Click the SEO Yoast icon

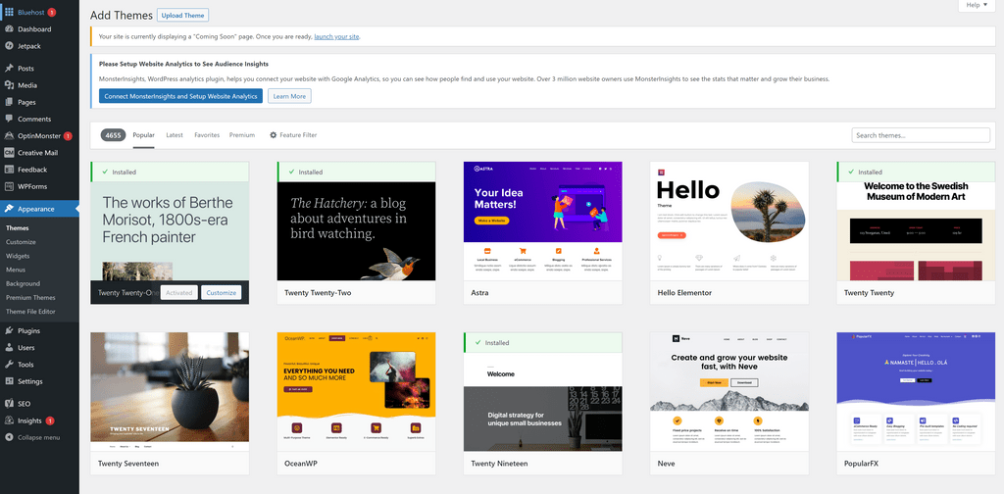[9, 404]
